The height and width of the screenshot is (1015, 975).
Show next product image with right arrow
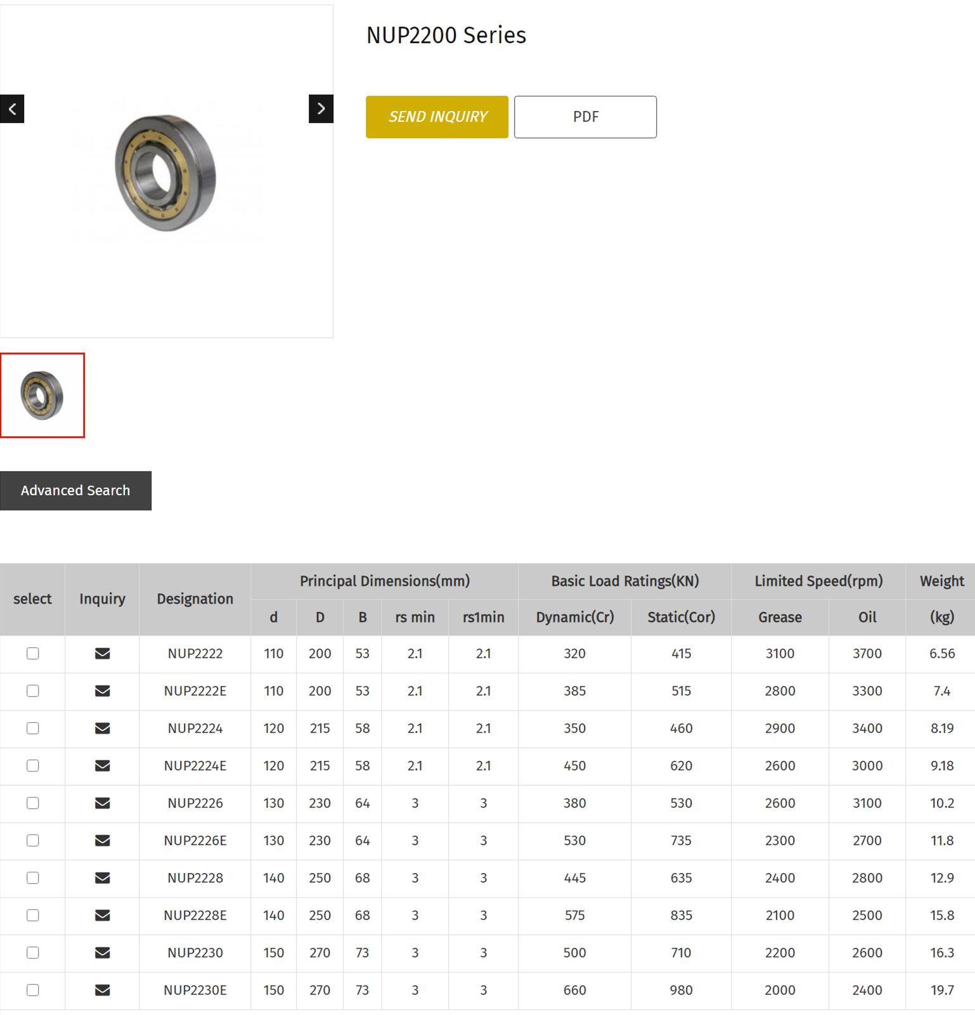click(321, 109)
